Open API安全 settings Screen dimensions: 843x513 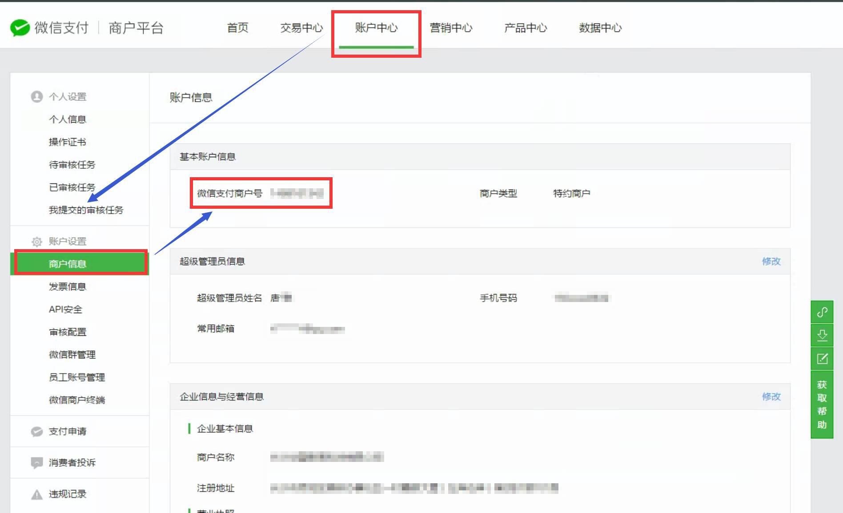pyautogui.click(x=65, y=309)
